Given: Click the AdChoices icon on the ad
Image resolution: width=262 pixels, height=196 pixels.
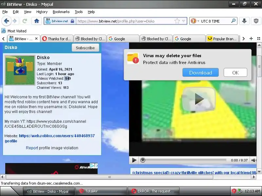Looking at the screenshot, I should point(92,166).
